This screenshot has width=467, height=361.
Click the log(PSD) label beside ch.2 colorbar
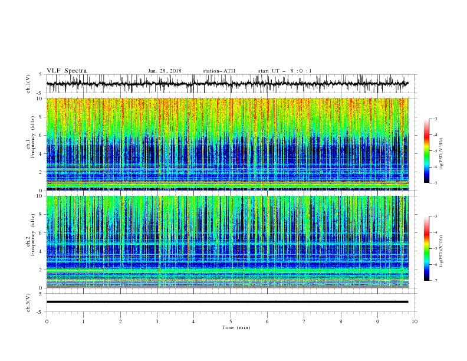point(442,251)
